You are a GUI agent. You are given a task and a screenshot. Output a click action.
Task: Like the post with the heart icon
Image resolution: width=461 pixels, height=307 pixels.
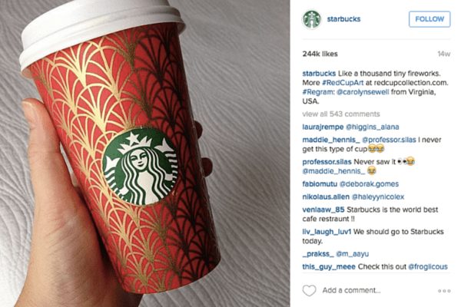point(309,291)
